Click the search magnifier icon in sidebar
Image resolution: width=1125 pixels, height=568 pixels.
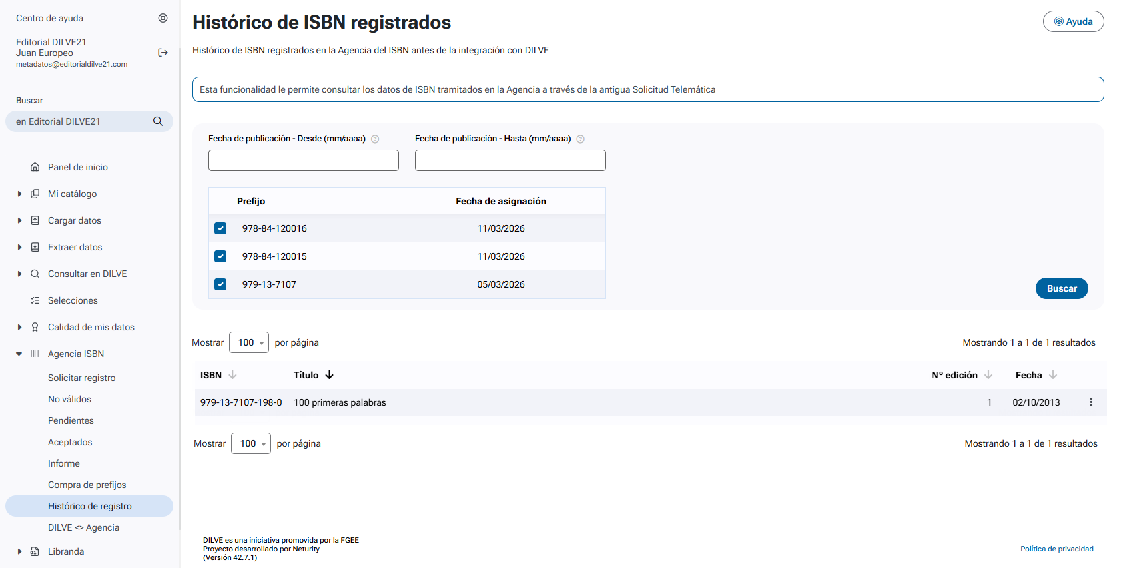(x=158, y=121)
